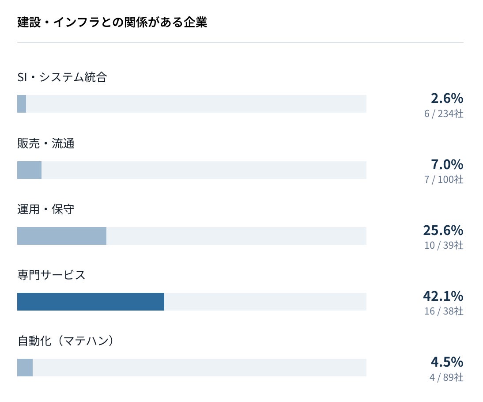Open the 自動化（マテハン） category label

(x=66, y=341)
